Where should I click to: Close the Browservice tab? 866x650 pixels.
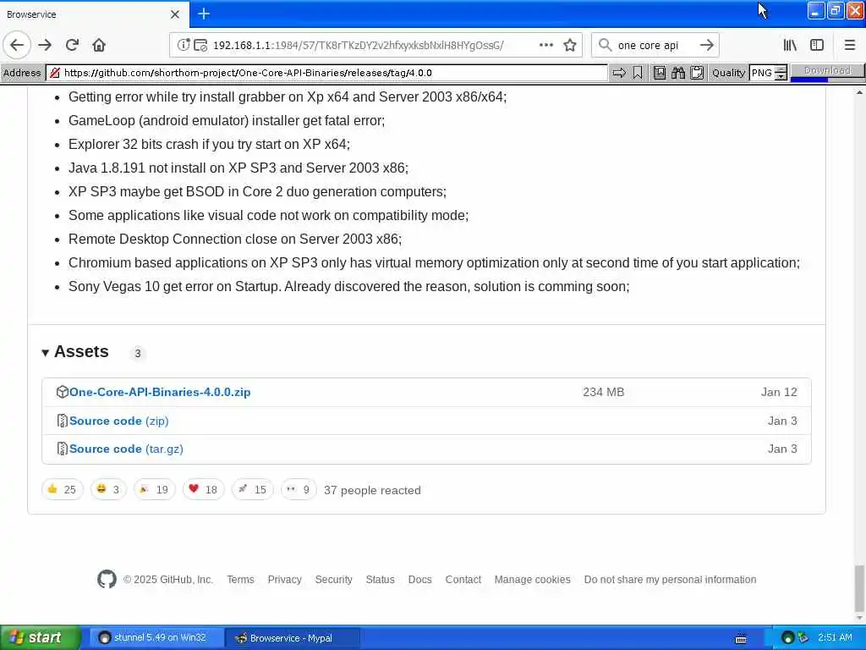pos(174,14)
